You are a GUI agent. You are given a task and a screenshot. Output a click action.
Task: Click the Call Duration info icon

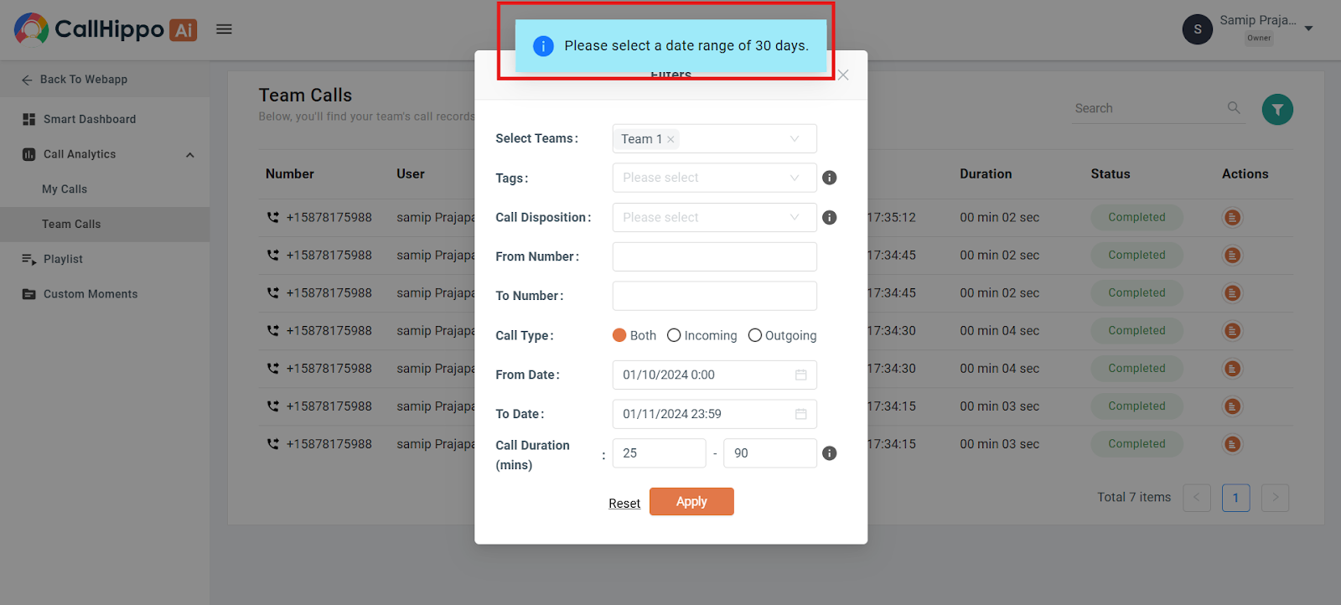pos(830,453)
